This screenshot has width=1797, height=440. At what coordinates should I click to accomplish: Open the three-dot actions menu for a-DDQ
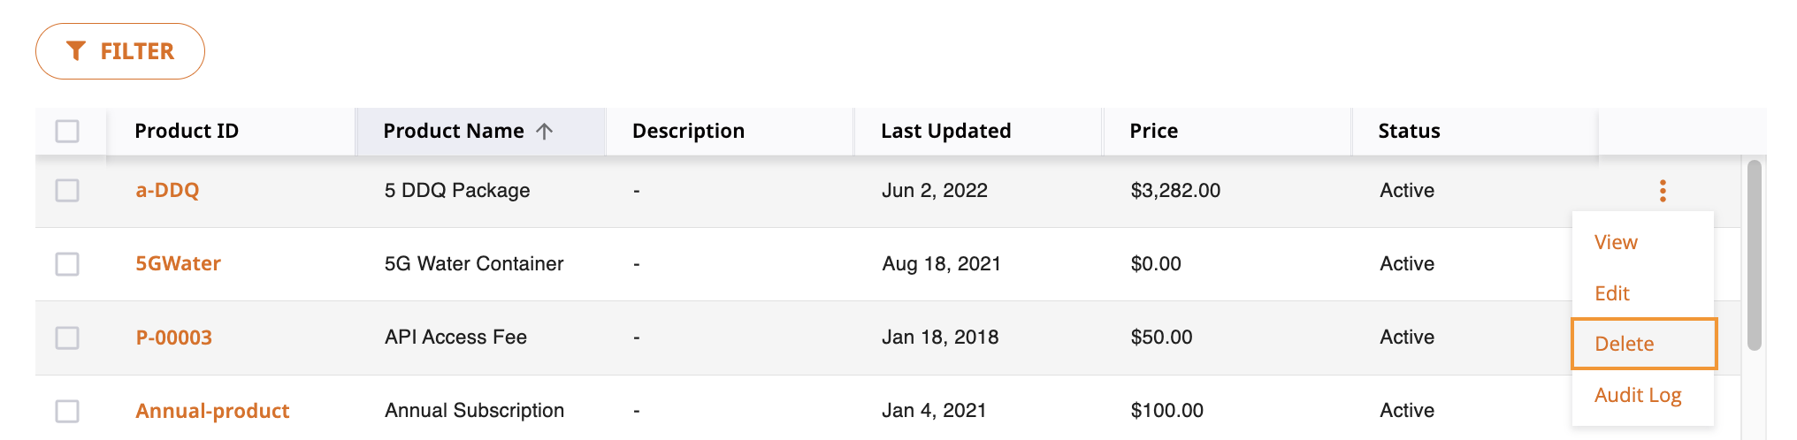pyautogui.click(x=1663, y=191)
